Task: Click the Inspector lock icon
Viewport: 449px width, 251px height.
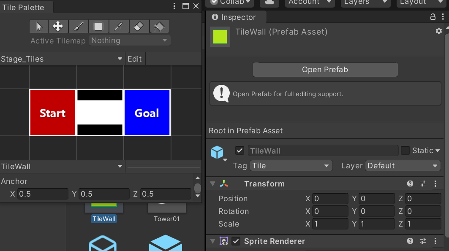Action: point(433,17)
